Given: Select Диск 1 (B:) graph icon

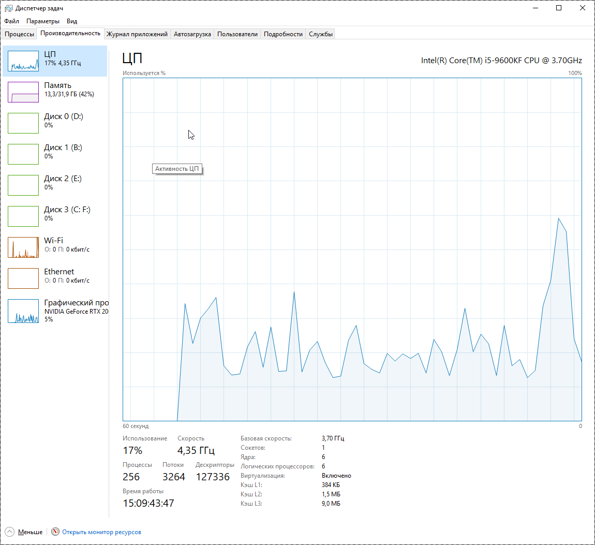Looking at the screenshot, I should tap(23, 154).
